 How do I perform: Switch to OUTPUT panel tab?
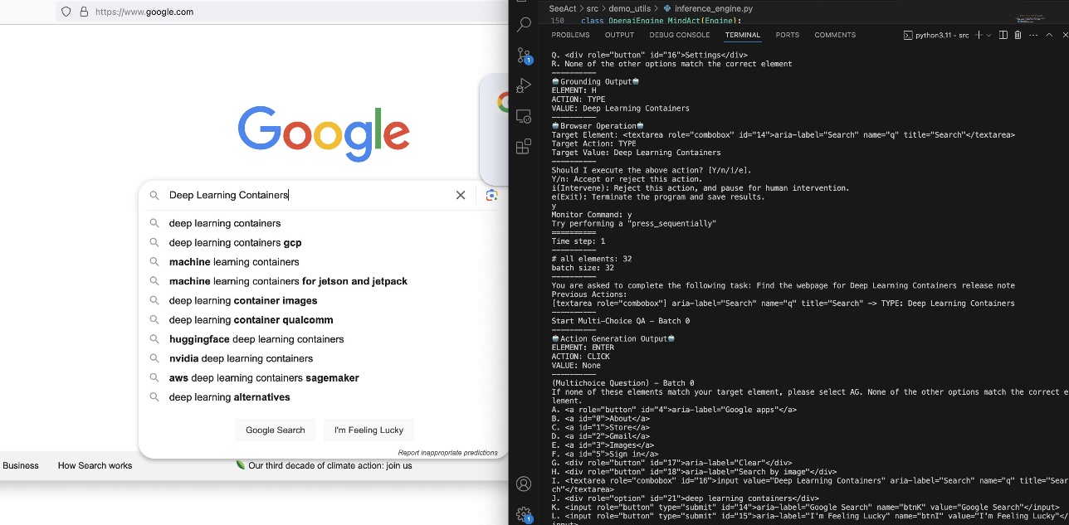(x=619, y=35)
